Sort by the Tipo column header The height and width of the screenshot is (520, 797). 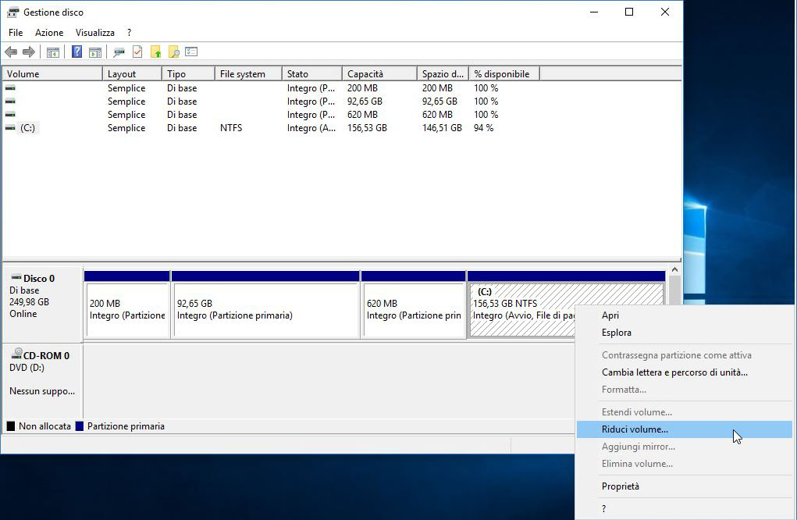click(189, 73)
